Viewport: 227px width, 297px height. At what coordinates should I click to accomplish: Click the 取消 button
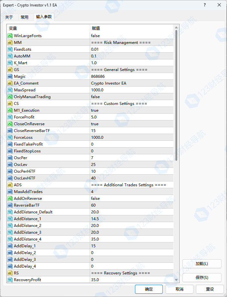[x=180, y=289]
